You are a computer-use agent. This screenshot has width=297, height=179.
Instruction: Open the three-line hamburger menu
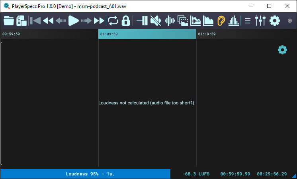248,21
